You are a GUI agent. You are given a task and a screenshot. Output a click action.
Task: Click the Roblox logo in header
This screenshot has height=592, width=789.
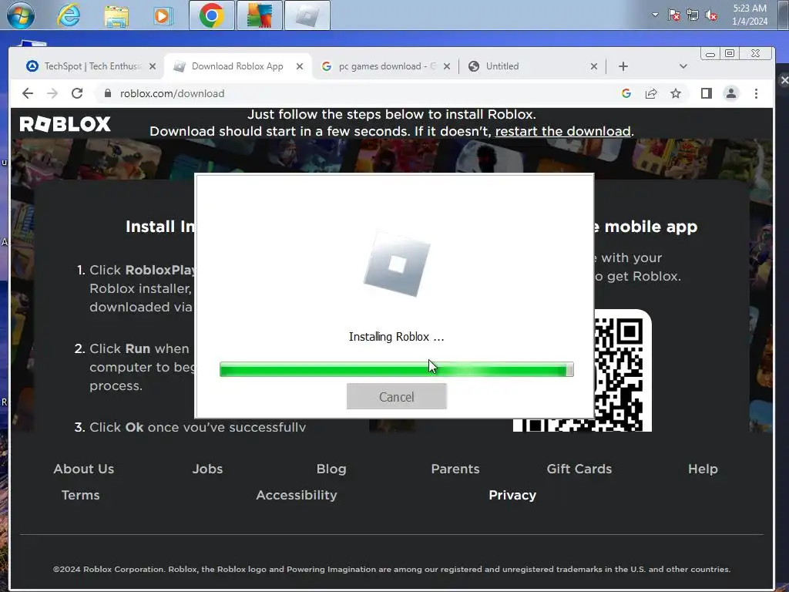tap(65, 124)
